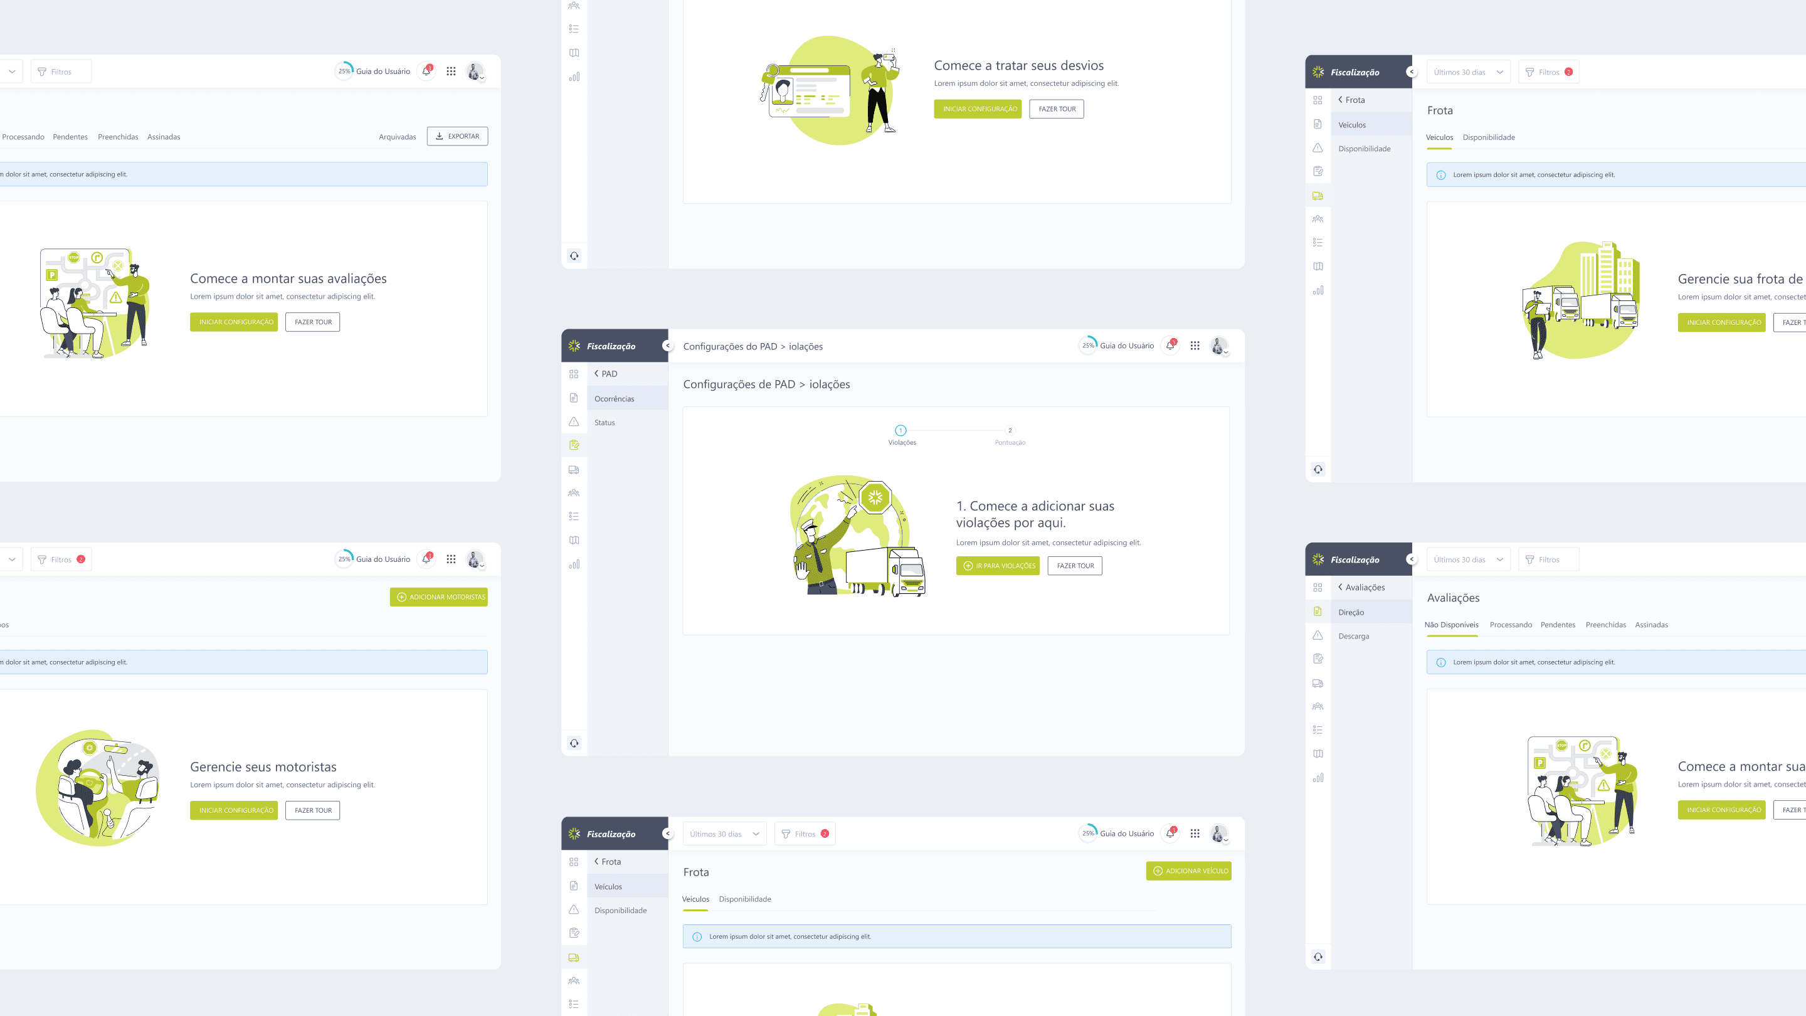Click ADICIONAR MOTORISTAS button
The width and height of the screenshot is (1806, 1016).
coord(439,596)
